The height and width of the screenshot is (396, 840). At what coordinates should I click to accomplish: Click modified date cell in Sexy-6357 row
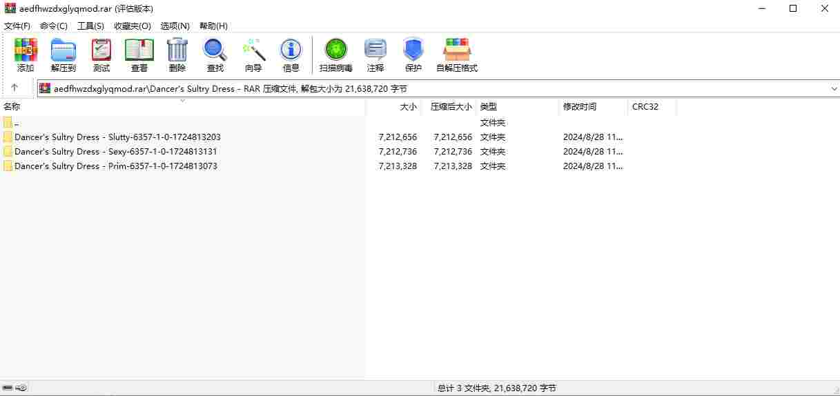(593, 151)
